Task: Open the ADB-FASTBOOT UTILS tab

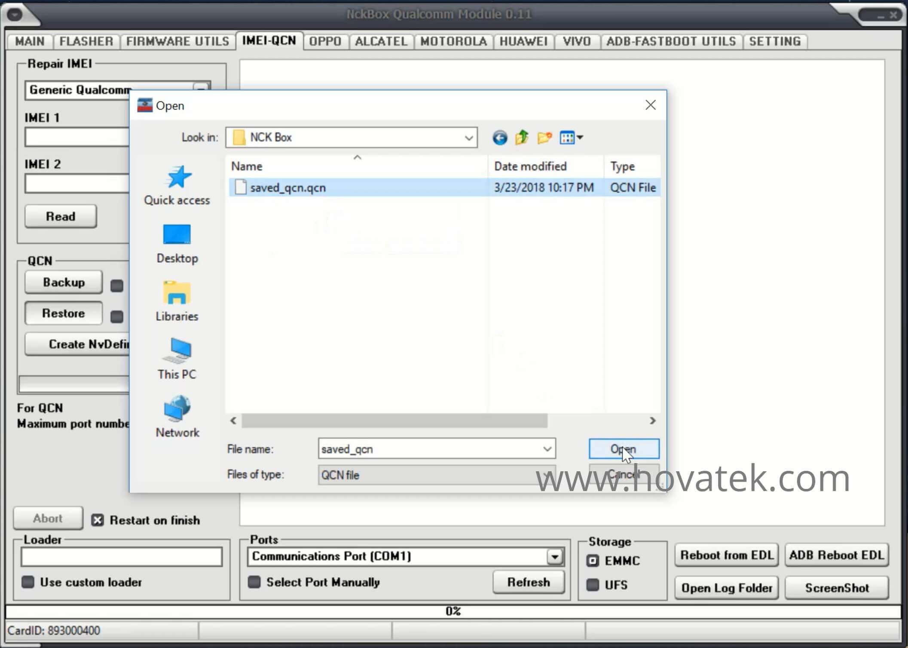Action: coord(671,42)
